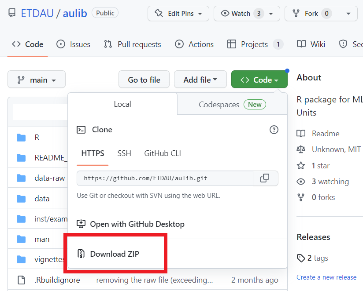Click the ZIP file icon
363x291 pixels.
point(81,254)
